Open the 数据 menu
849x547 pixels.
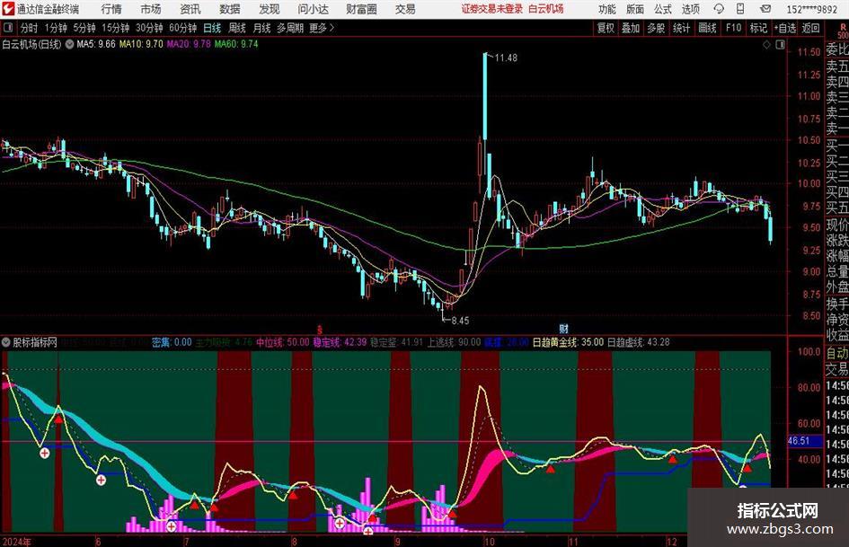pyautogui.click(x=230, y=9)
